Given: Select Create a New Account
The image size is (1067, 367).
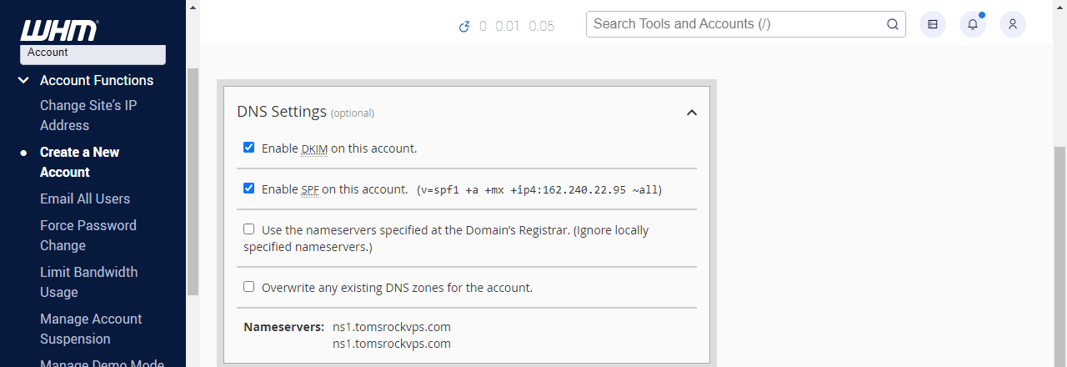Looking at the screenshot, I should pos(79,162).
